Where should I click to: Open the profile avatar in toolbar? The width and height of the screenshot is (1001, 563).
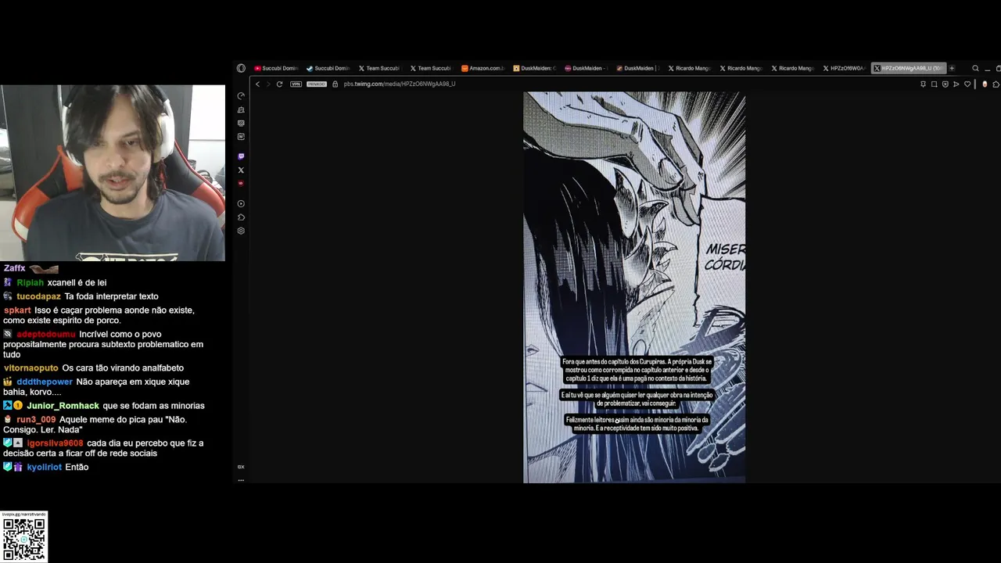985,84
